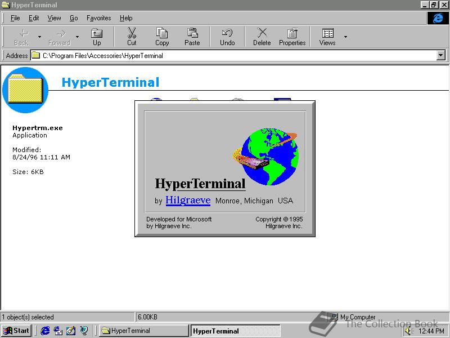
Task: Click the Hypertrm.exe file name text
Action: 38,128
